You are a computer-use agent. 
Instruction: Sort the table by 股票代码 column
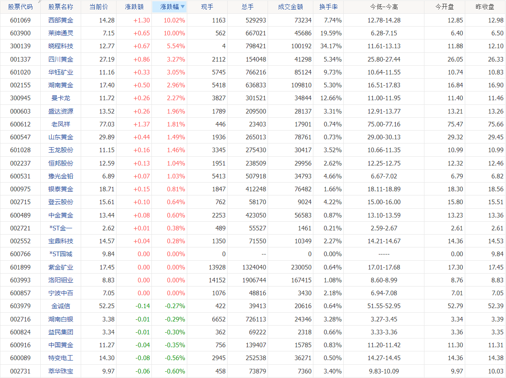(20, 7)
